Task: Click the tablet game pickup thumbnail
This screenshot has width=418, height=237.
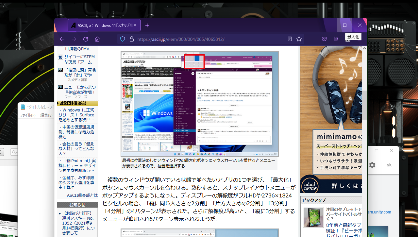Action: click(x=313, y=217)
